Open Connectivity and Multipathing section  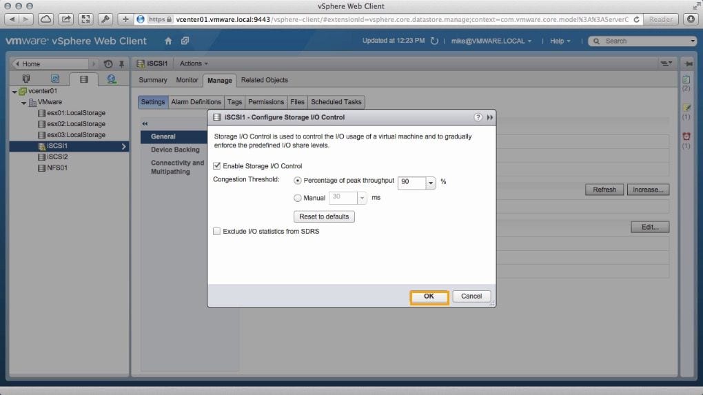pyautogui.click(x=177, y=168)
